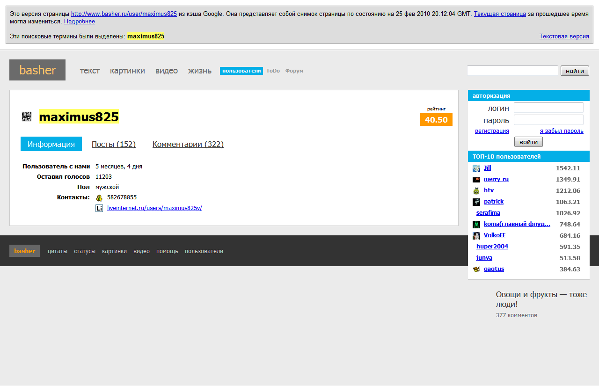Click the войти login button
Screen dimensions: 599x386
click(x=528, y=142)
